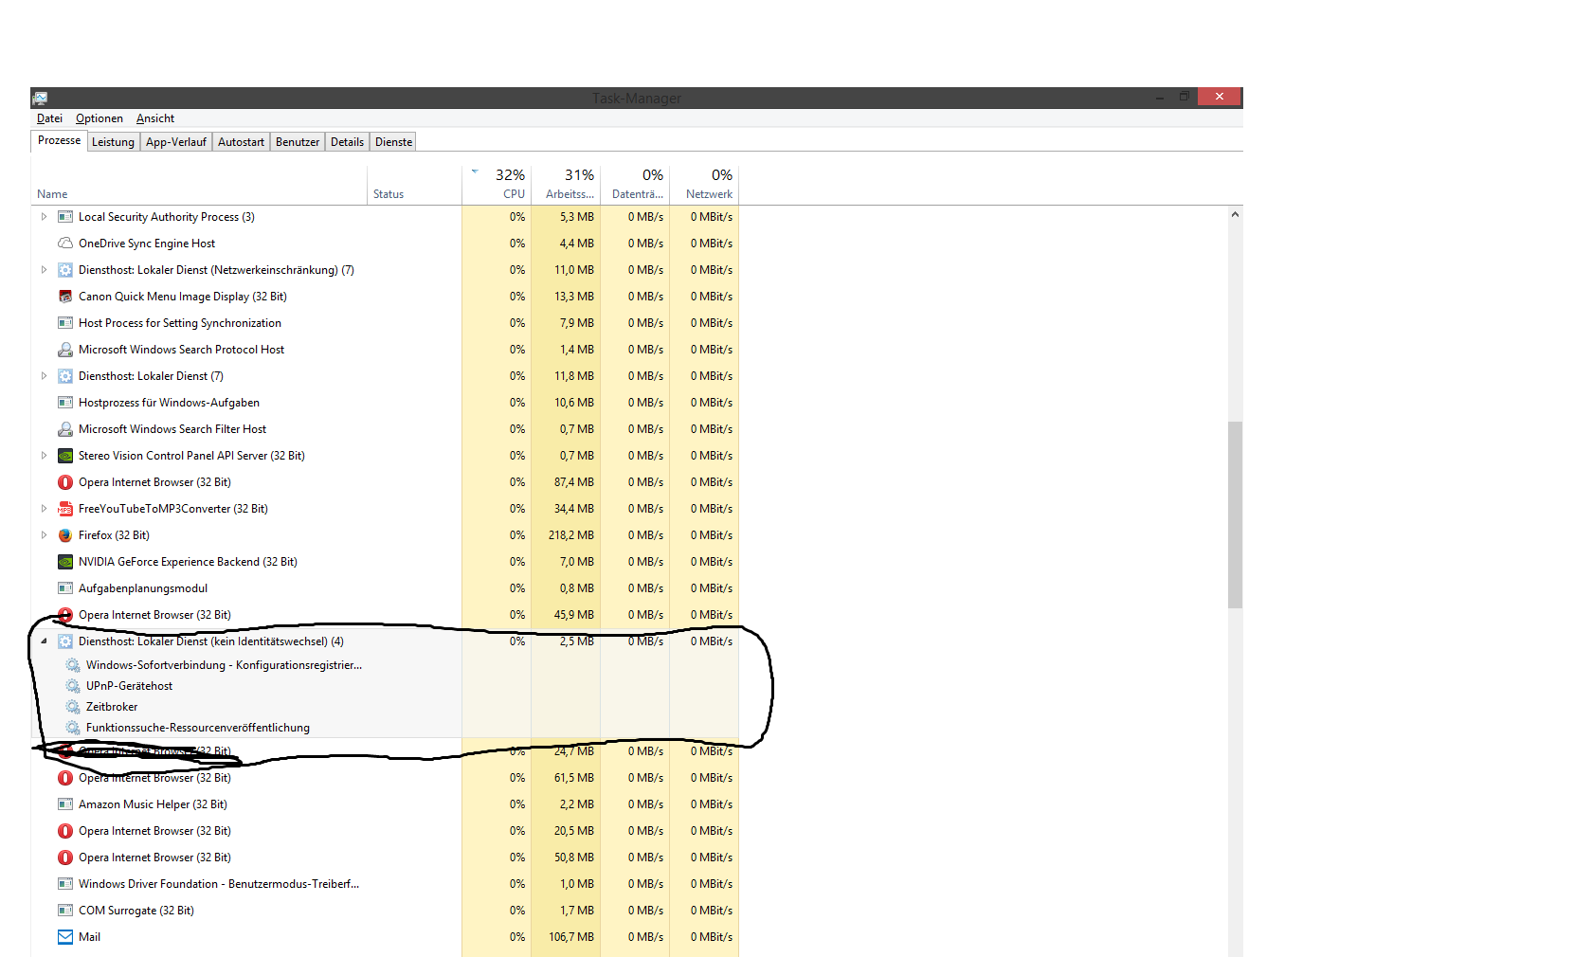The width and height of the screenshot is (1592, 957).
Task: Select the Mail process row
Action: 385,937
